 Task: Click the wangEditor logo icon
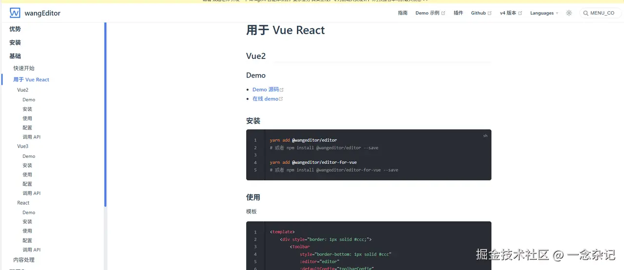[x=15, y=13]
